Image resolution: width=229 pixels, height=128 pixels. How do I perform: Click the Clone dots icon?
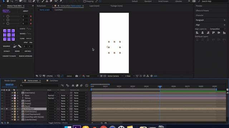point(29,38)
